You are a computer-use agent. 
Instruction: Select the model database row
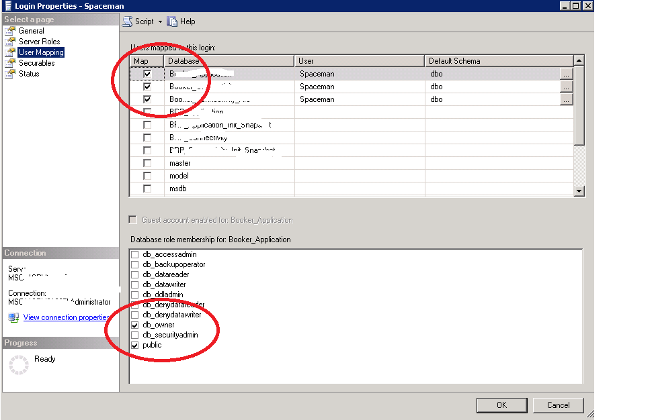tap(352, 176)
